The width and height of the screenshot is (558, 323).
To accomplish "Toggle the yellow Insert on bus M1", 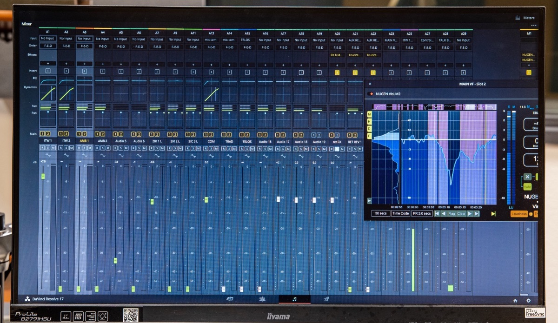I will [528, 73].
